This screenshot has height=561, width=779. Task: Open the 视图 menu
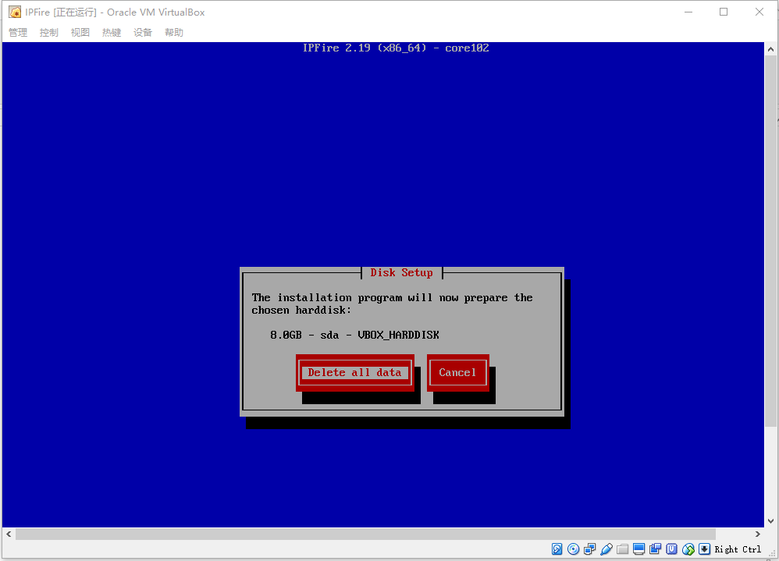(80, 32)
